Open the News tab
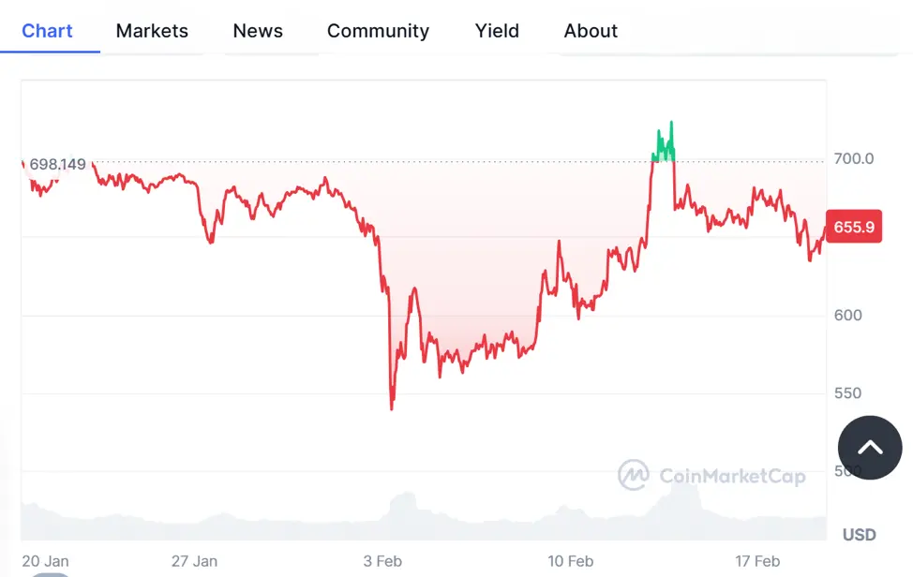The image size is (913, 577). point(258,31)
